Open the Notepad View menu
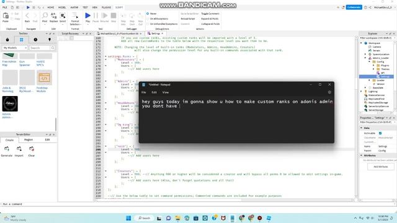This screenshot has height=223, width=397. point(166,92)
